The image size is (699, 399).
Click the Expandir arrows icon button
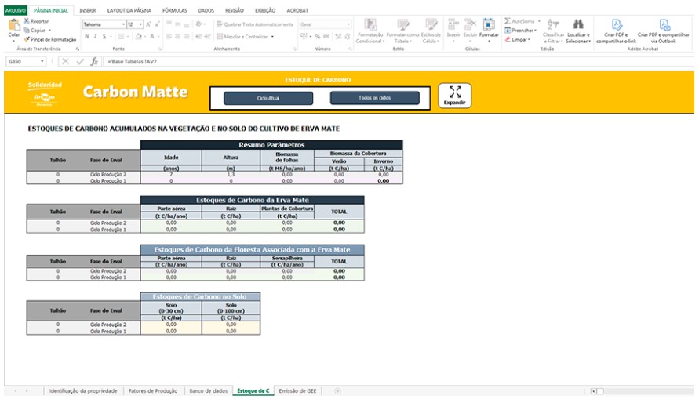(x=455, y=96)
